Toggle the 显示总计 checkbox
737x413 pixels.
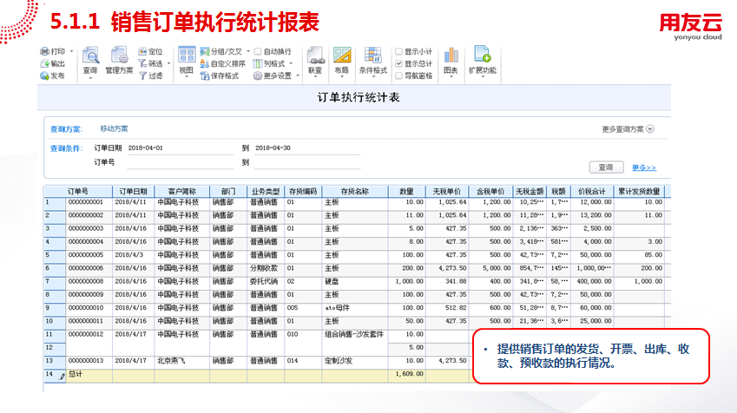pyautogui.click(x=398, y=63)
